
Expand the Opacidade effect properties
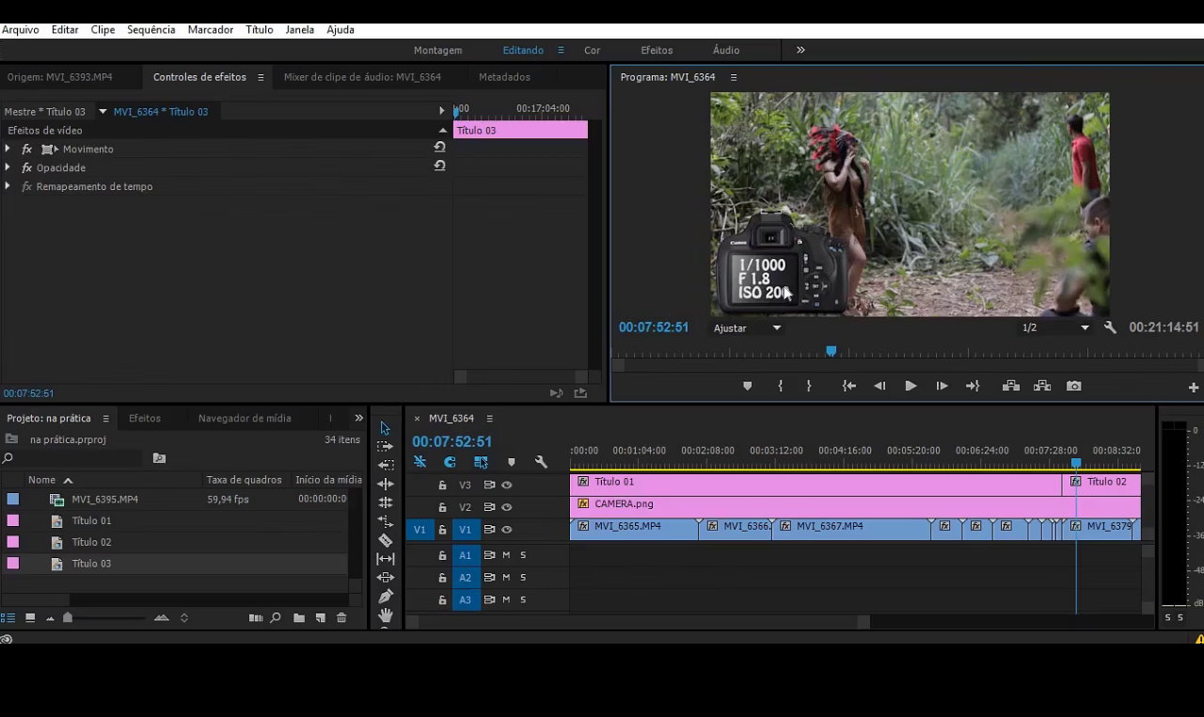tap(8, 167)
